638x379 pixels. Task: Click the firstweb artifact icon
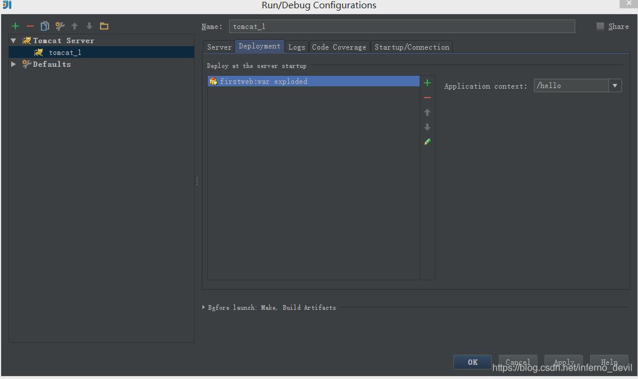[x=213, y=82]
